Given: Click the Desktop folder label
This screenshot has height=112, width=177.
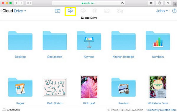Looking at the screenshot, I should [20, 57].
